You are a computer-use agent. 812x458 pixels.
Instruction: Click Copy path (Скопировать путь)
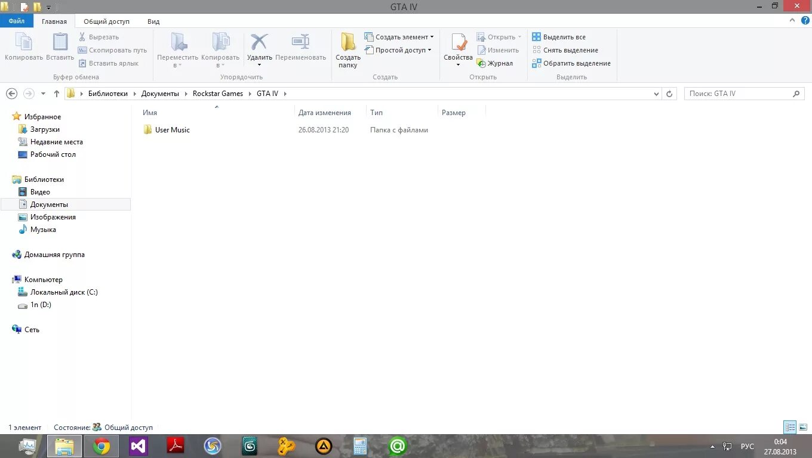(x=112, y=50)
